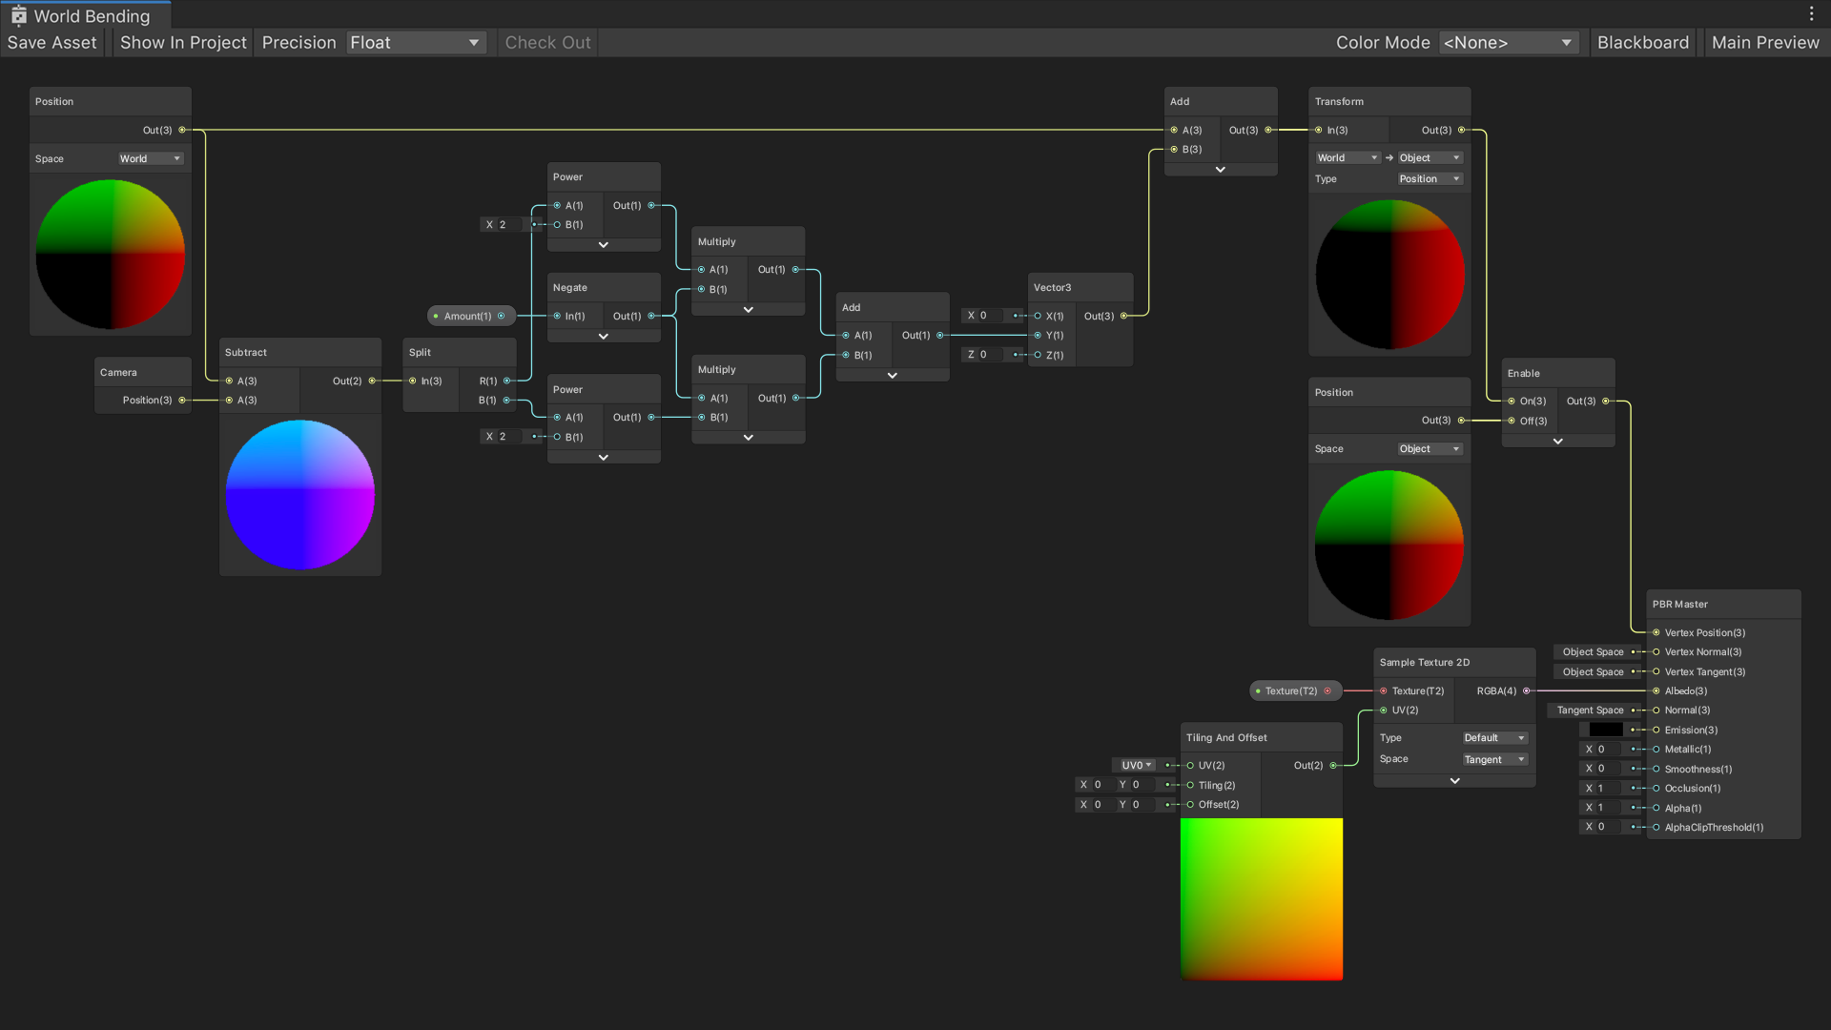This screenshot has height=1030, width=1831.
Task: Click Enable node On(3) input port
Action: coord(1512,402)
